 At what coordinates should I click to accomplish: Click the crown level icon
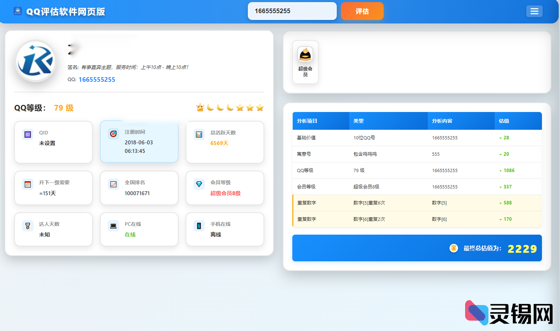point(200,107)
